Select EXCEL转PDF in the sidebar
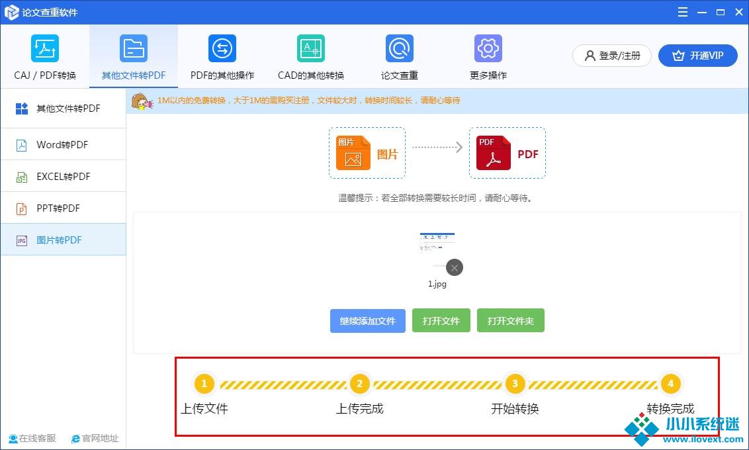 point(62,177)
